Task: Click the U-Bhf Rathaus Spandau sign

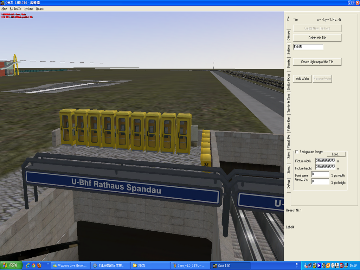Action: (x=122, y=187)
